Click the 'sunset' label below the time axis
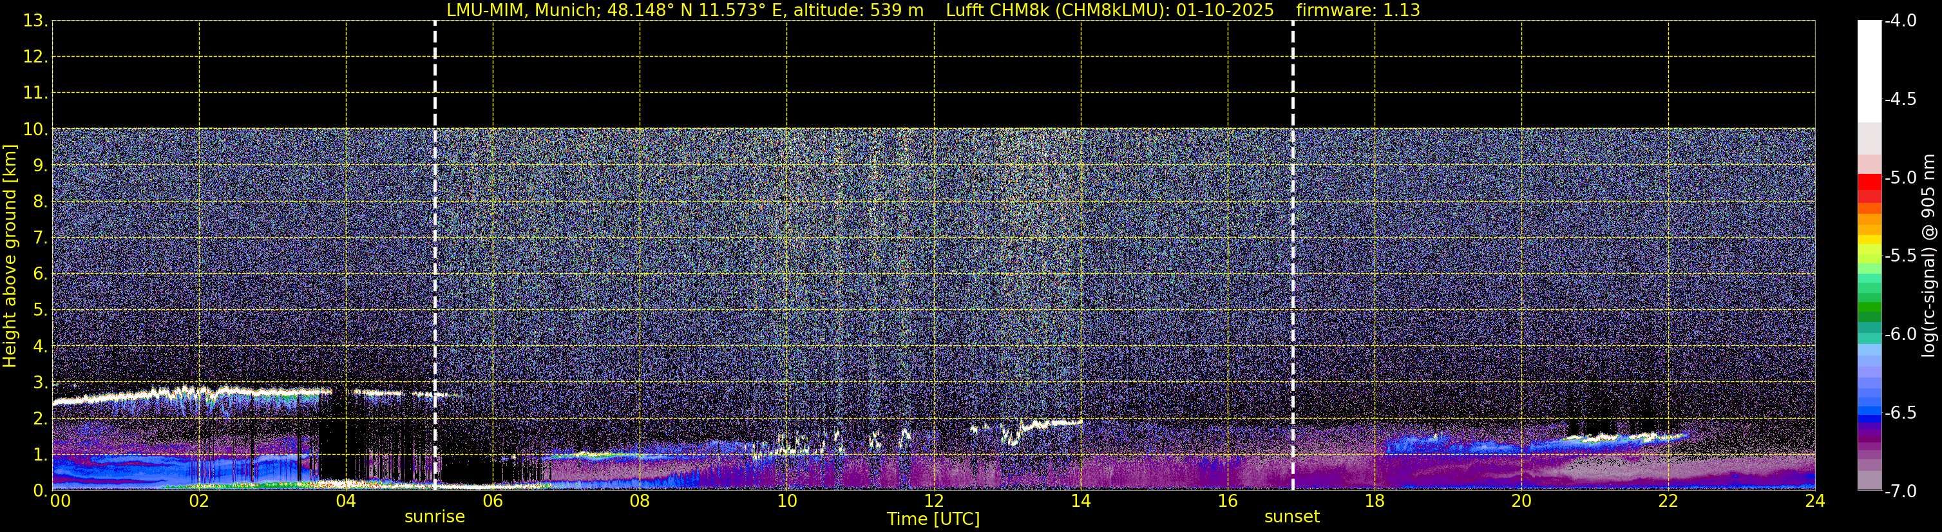The image size is (1942, 532). pyautogui.click(x=1292, y=517)
